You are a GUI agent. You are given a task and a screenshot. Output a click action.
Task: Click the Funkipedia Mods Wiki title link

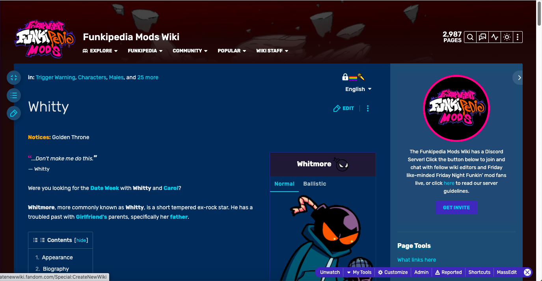coord(131,37)
